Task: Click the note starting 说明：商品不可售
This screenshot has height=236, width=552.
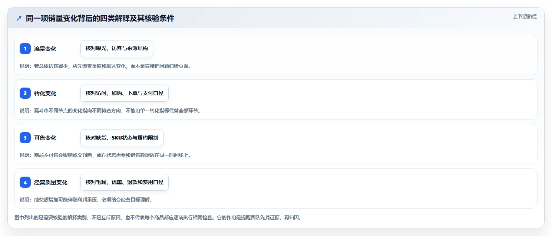Action: [x=105, y=155]
